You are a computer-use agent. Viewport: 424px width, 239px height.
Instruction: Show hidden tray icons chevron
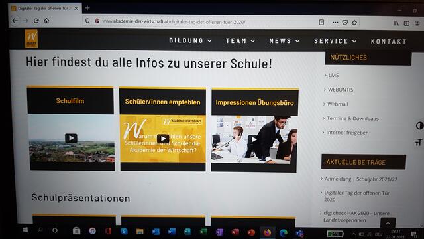pyautogui.click(x=354, y=234)
